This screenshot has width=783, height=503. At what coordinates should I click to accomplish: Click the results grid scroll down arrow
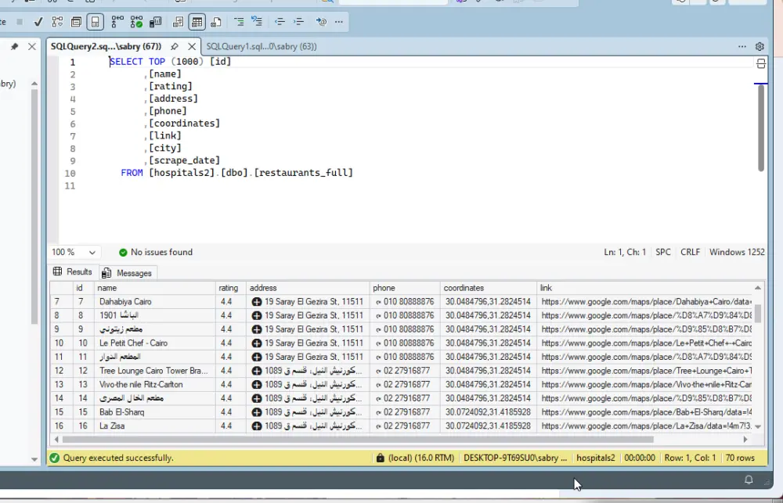(x=758, y=426)
